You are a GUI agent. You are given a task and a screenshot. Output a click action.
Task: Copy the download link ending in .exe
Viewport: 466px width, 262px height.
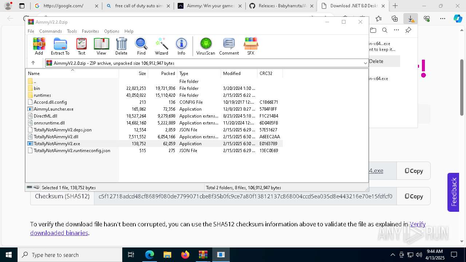[414, 171]
